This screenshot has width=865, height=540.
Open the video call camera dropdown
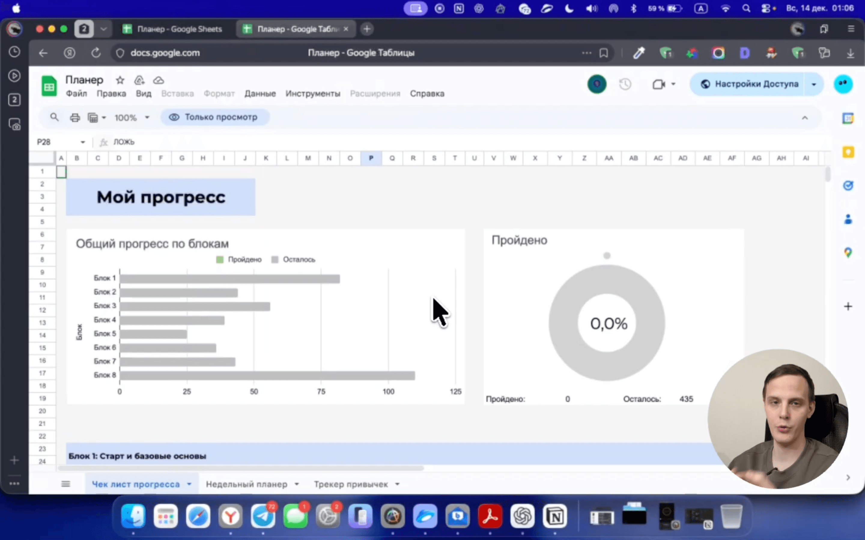tap(673, 84)
